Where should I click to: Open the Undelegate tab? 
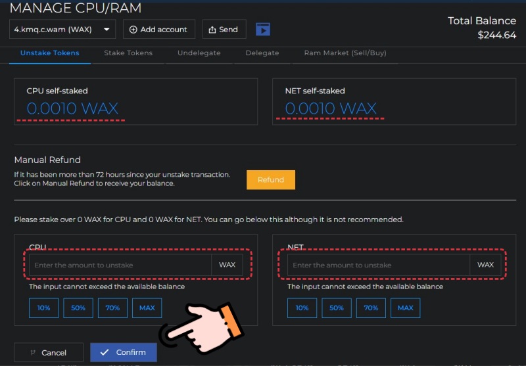[199, 53]
